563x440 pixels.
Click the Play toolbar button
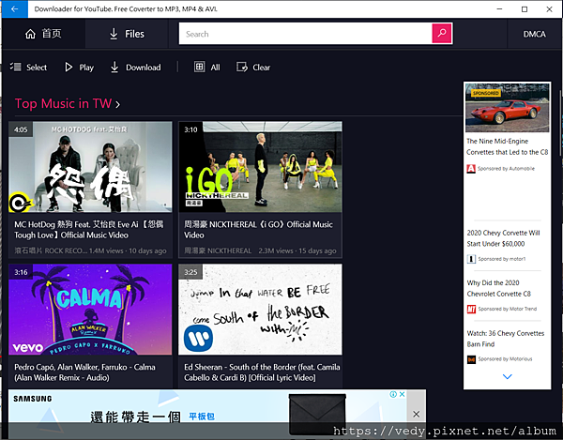pyautogui.click(x=79, y=68)
